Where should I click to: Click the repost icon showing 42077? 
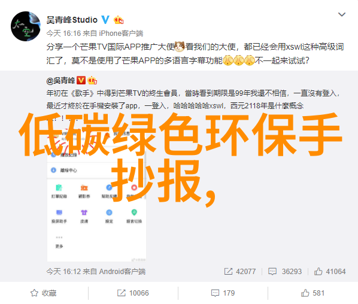click(228, 271)
